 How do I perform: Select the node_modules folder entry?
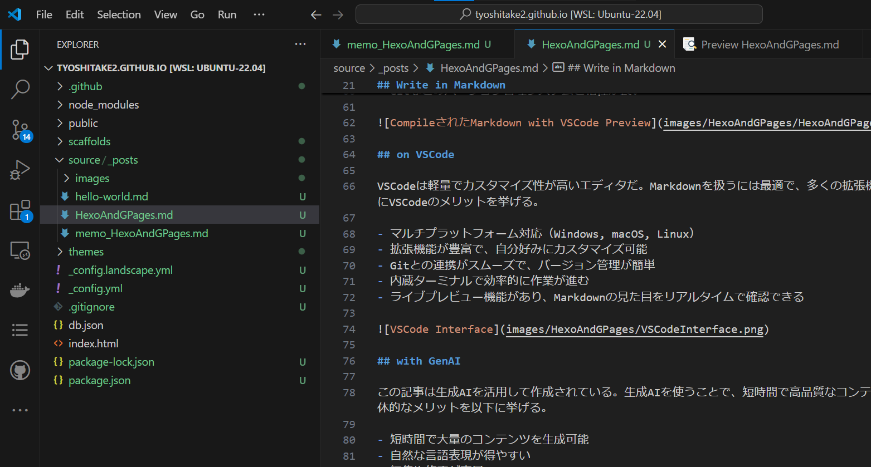(103, 104)
